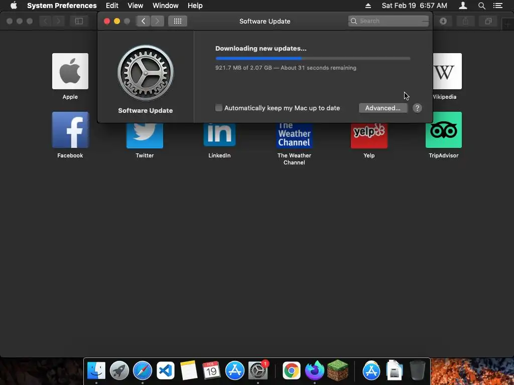Open Google Chrome from the Dock
514x385 pixels.
pos(292,370)
